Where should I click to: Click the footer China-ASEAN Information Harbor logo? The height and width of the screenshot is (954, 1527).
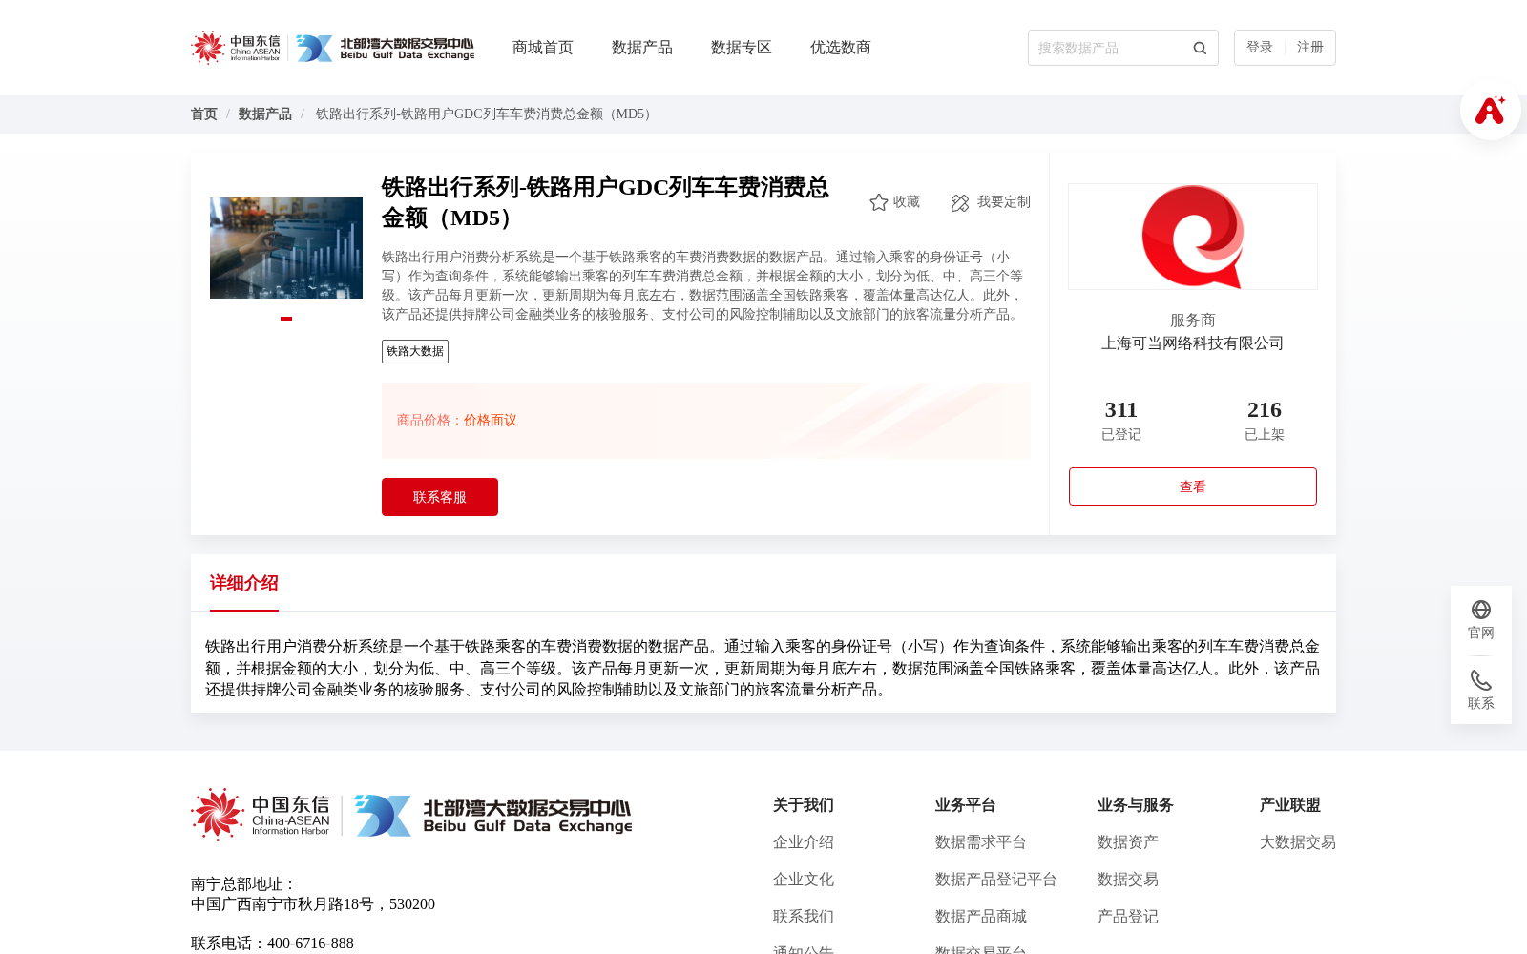pyautogui.click(x=261, y=815)
